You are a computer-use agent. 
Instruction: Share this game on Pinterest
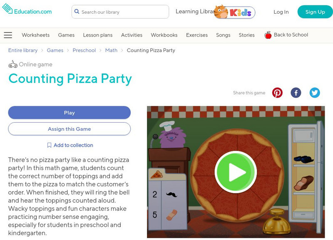click(277, 93)
